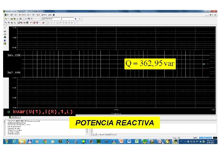Click the Text Label icon

(37, 23)
